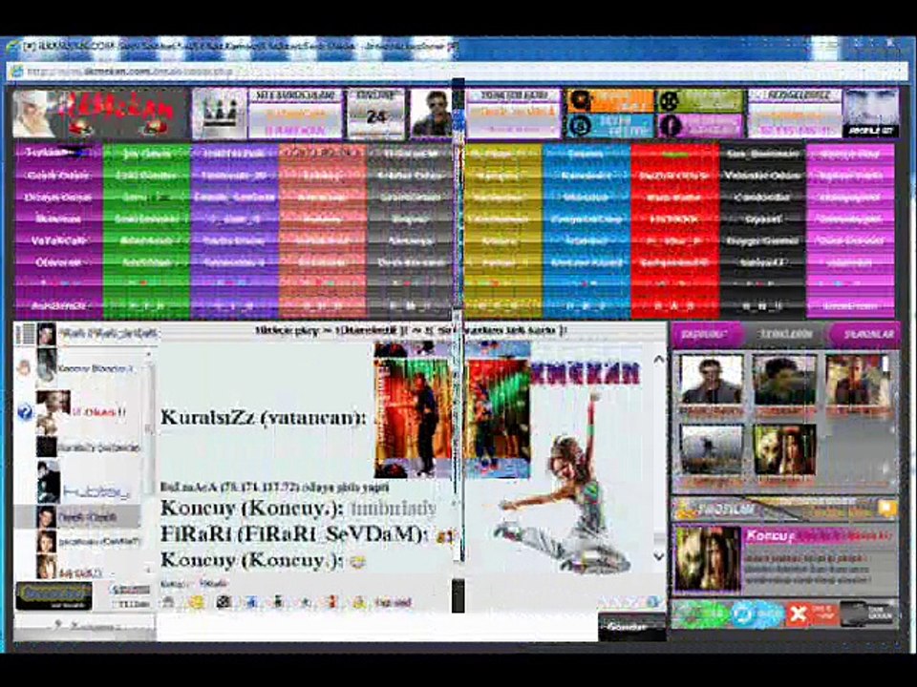This screenshot has width=917, height=687.
Task: Click the chess-crown icon in the header
Action: pos(220,114)
